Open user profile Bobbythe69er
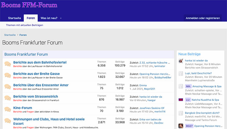Viewport: 227px width, 129px height. [x=163, y=77]
